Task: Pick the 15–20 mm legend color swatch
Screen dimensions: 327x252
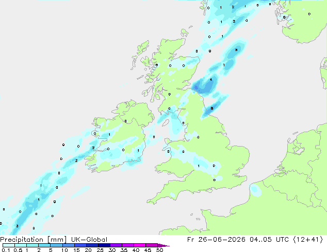Action: point(80,245)
